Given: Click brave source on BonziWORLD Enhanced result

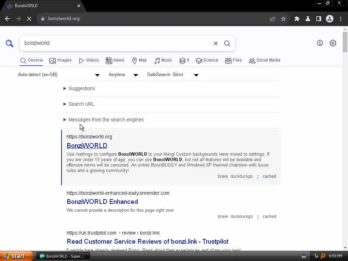Looking at the screenshot, I should point(223,216).
